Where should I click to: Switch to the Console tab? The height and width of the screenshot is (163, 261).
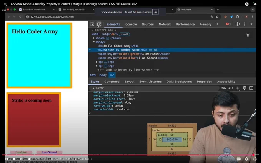131,24
